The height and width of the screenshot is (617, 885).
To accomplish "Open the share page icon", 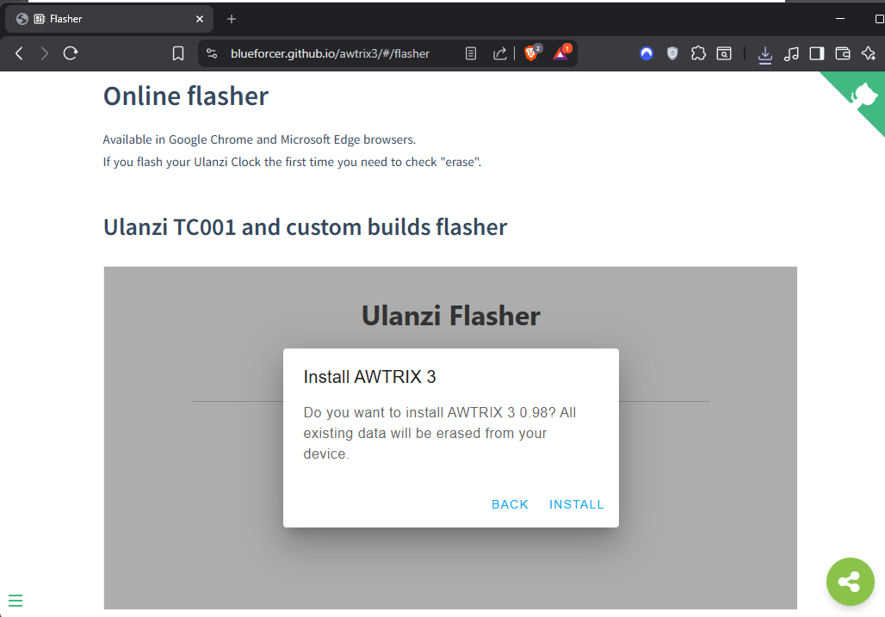I will (x=499, y=53).
